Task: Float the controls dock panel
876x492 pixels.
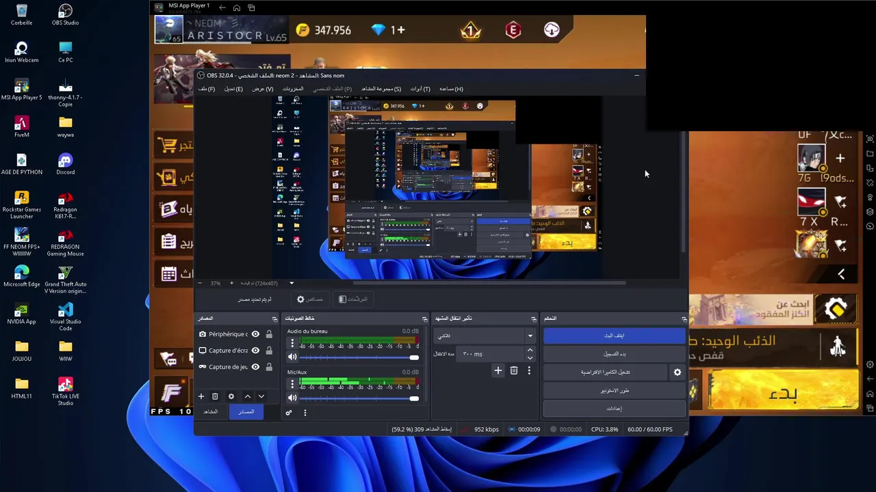Action: point(684,319)
